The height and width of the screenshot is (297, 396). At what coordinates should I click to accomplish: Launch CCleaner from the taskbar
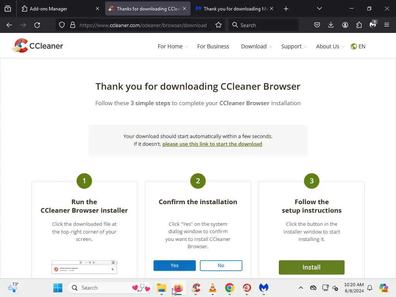196,288
